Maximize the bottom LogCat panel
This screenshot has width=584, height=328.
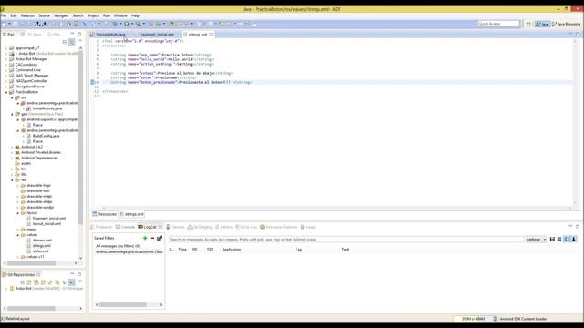(x=578, y=226)
